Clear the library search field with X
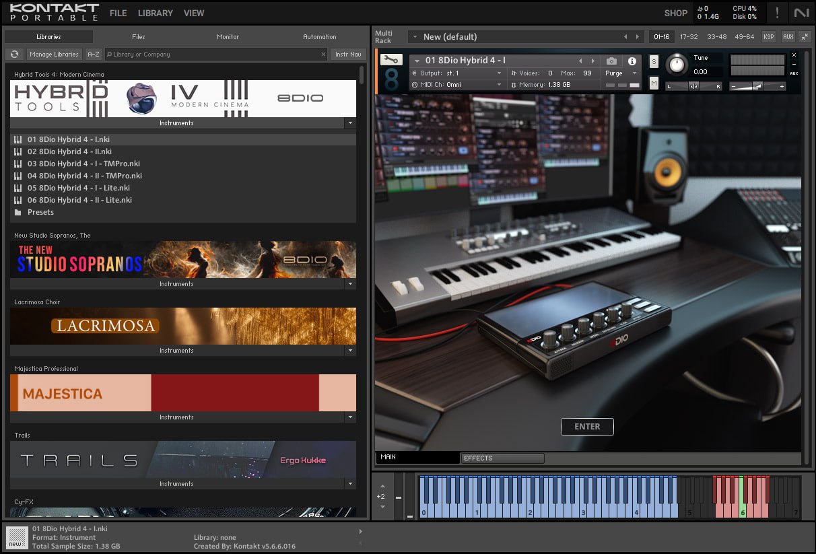 [x=322, y=55]
